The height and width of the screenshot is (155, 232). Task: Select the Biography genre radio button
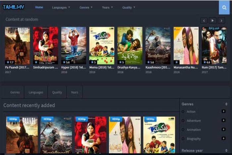pyautogui.click(x=183, y=139)
